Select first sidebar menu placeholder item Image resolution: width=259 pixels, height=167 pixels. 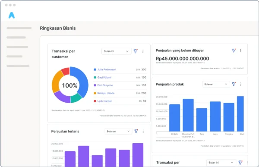pos(19,28)
